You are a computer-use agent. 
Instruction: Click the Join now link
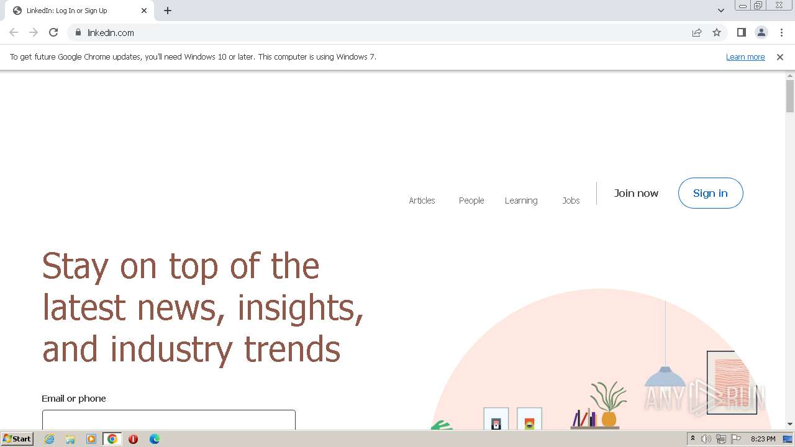pyautogui.click(x=636, y=193)
